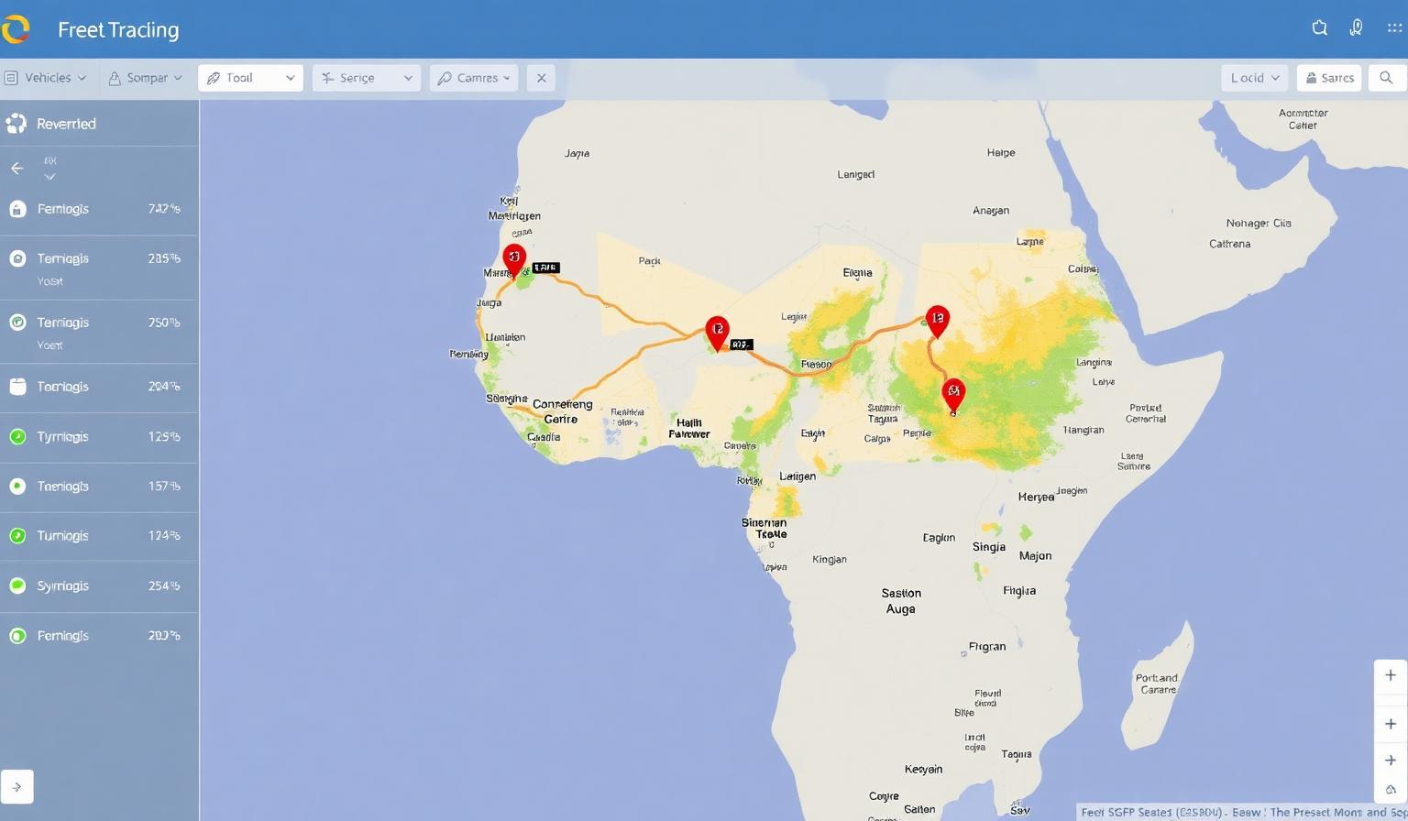Select the Tomiogis 204% row

click(x=99, y=387)
